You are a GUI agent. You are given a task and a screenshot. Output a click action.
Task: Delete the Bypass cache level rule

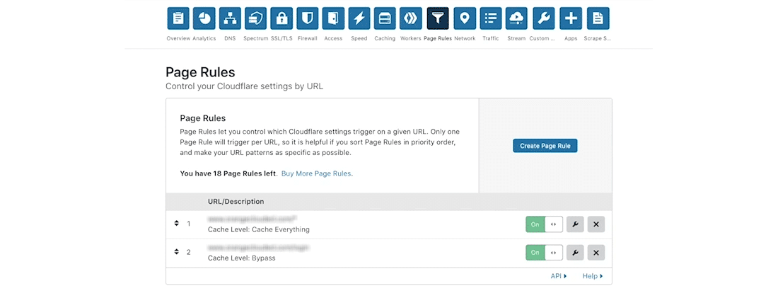tap(596, 253)
